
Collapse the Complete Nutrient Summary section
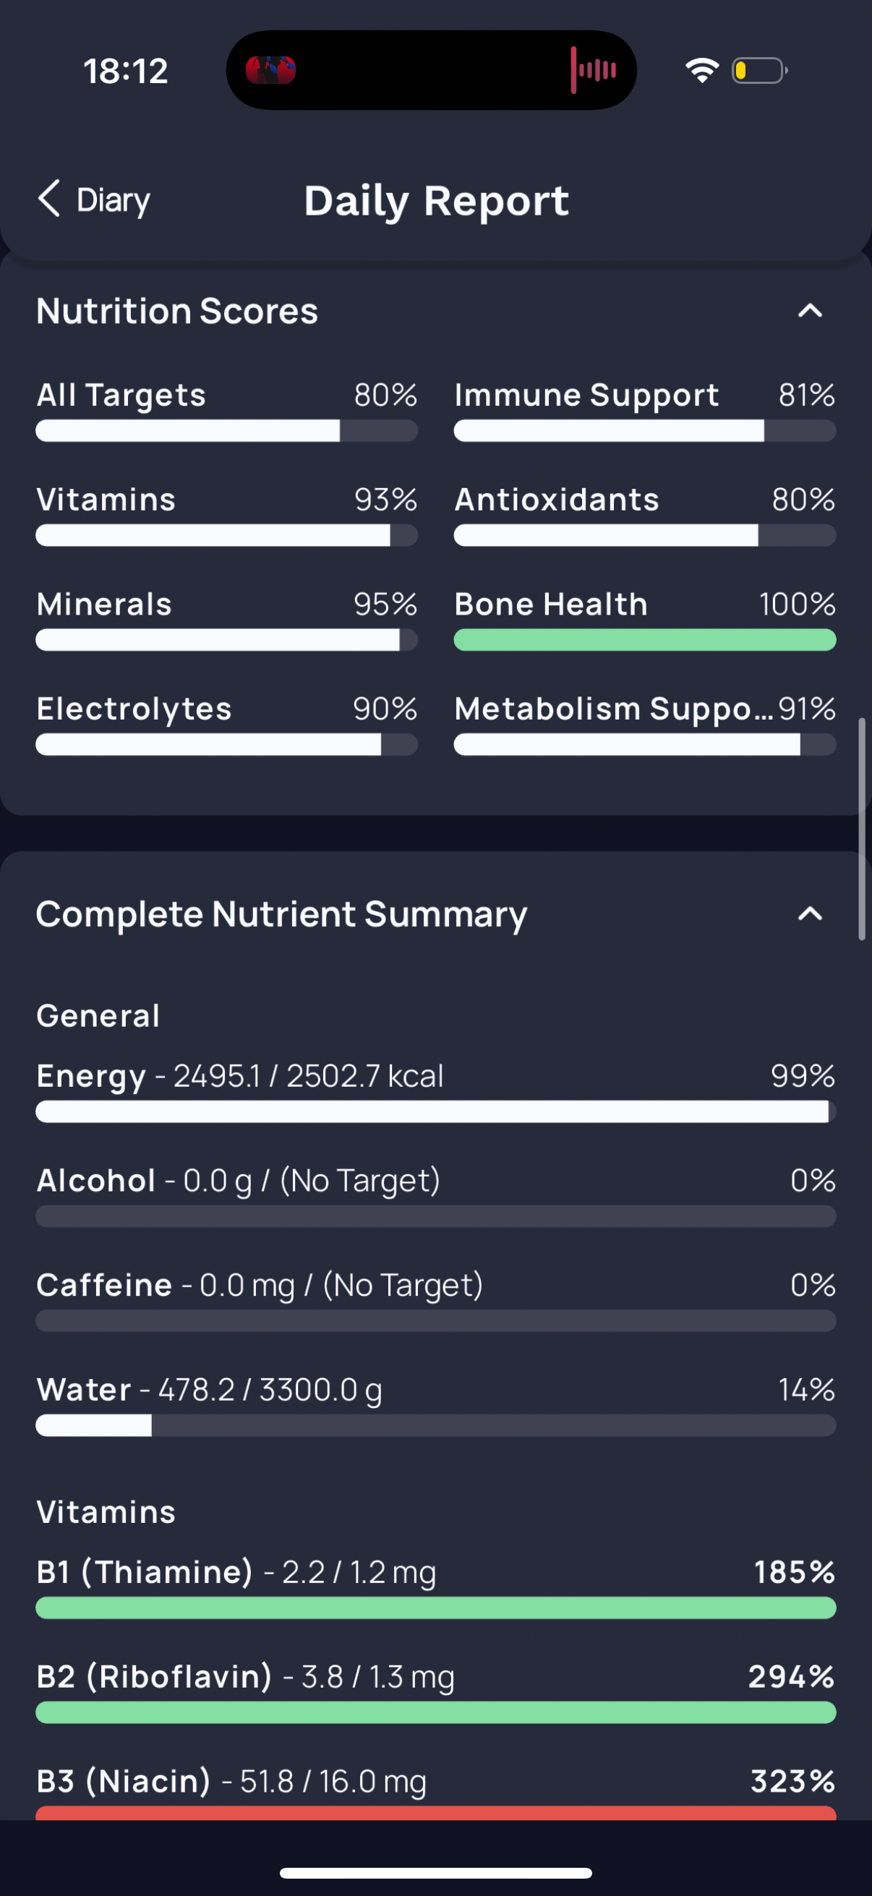click(x=809, y=914)
